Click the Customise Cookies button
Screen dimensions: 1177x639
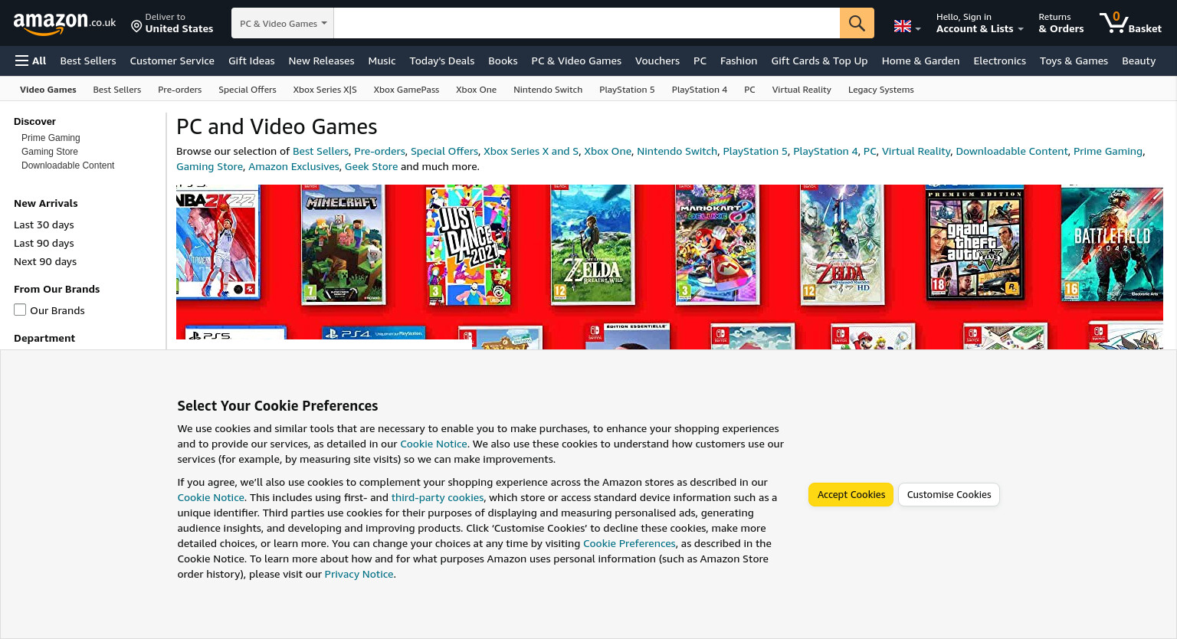click(x=949, y=495)
